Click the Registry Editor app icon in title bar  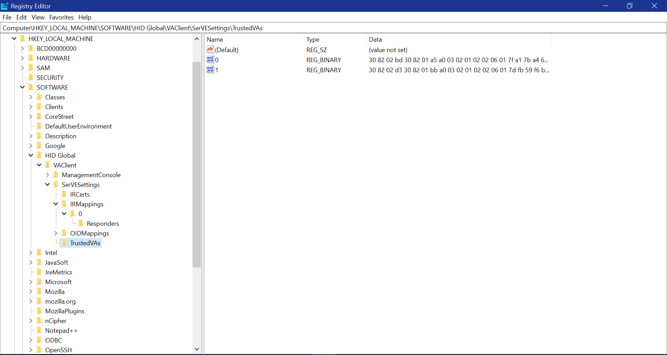pos(5,6)
